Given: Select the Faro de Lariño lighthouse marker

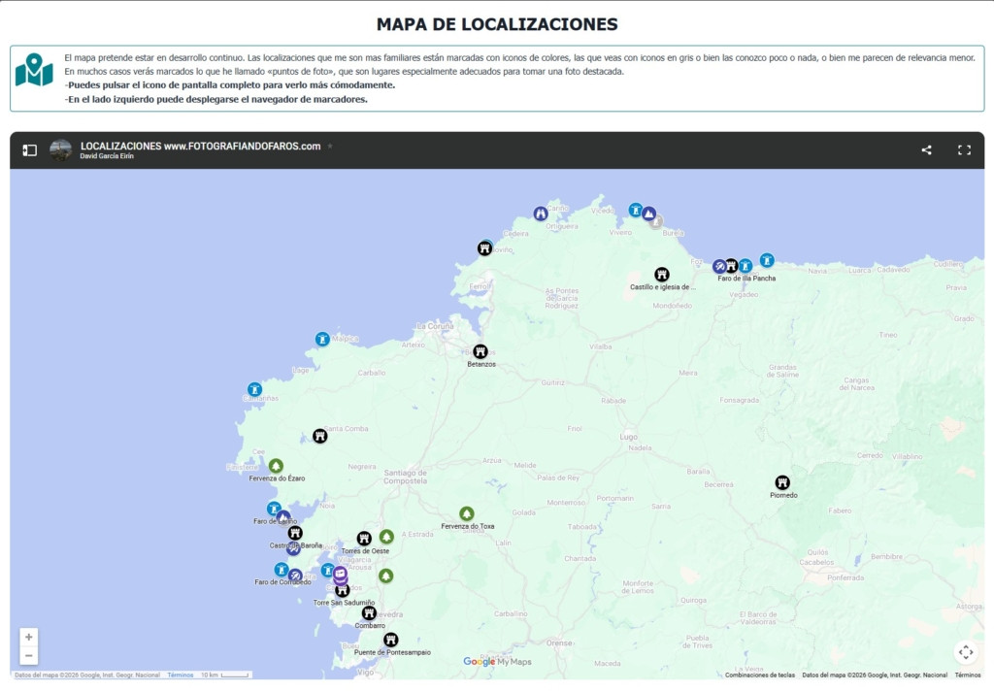Looking at the screenshot, I should pyautogui.click(x=273, y=509).
